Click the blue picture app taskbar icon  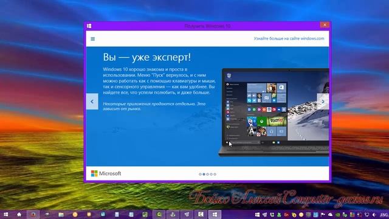tap(103, 214)
